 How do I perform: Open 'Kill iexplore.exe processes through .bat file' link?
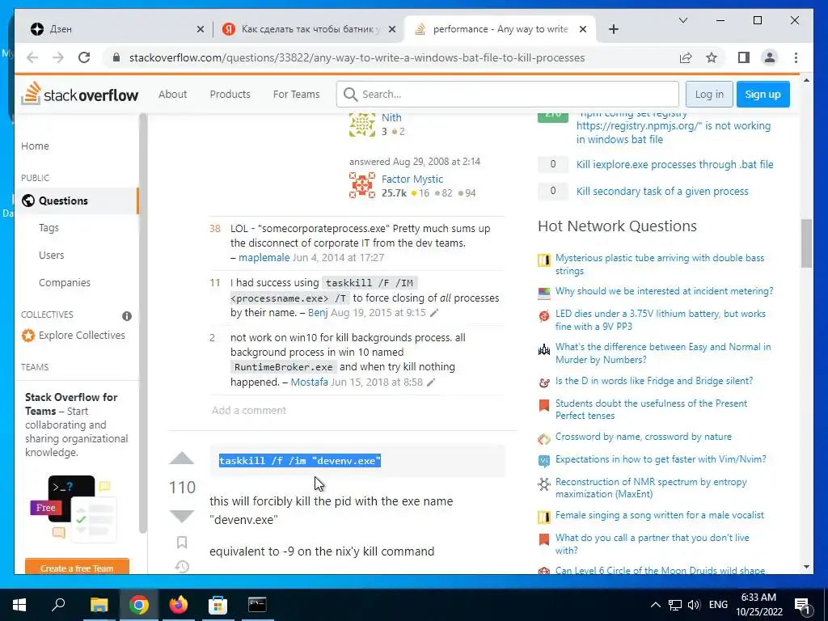[x=674, y=164]
